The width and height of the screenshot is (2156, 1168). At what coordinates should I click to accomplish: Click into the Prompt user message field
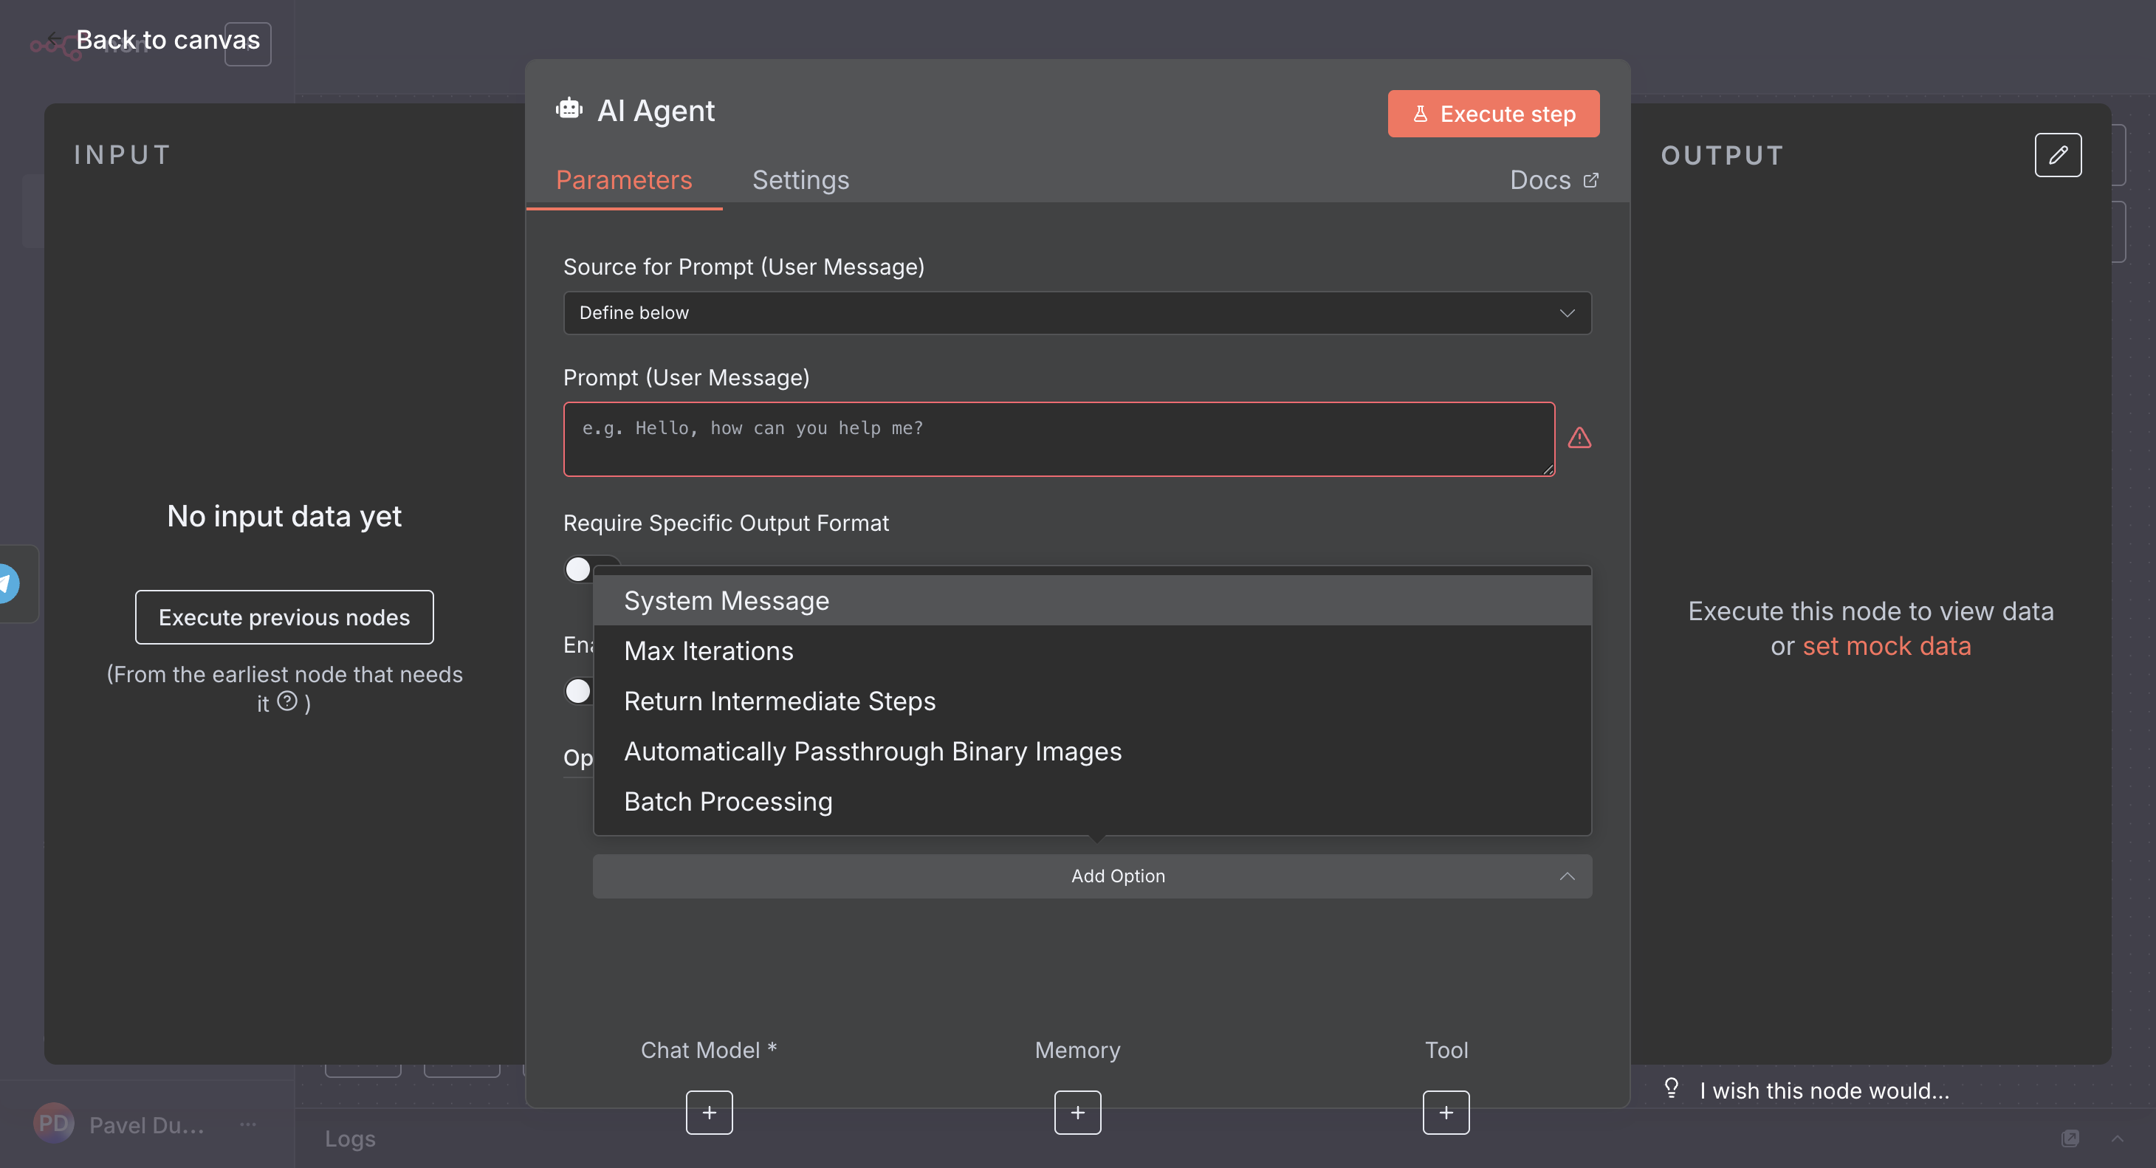point(1058,439)
